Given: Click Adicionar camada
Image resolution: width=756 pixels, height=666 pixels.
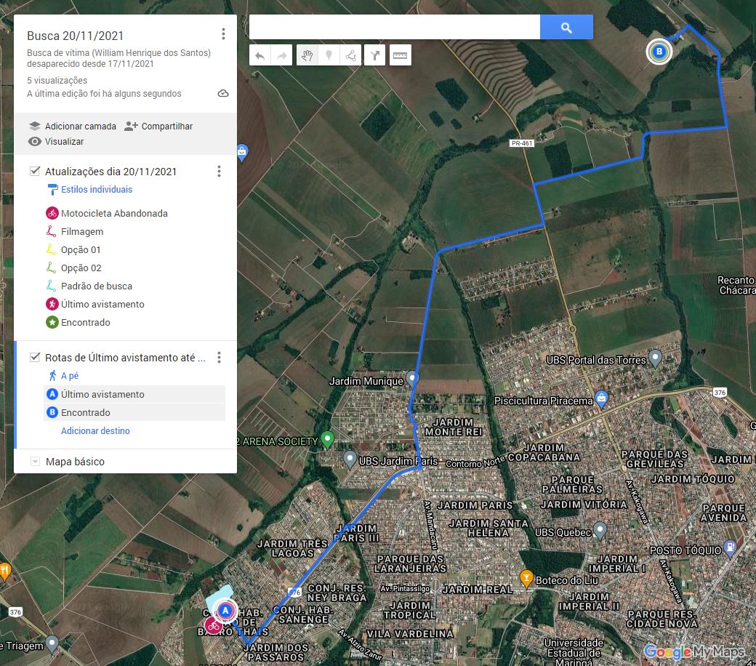Looking at the screenshot, I should pyautogui.click(x=73, y=126).
